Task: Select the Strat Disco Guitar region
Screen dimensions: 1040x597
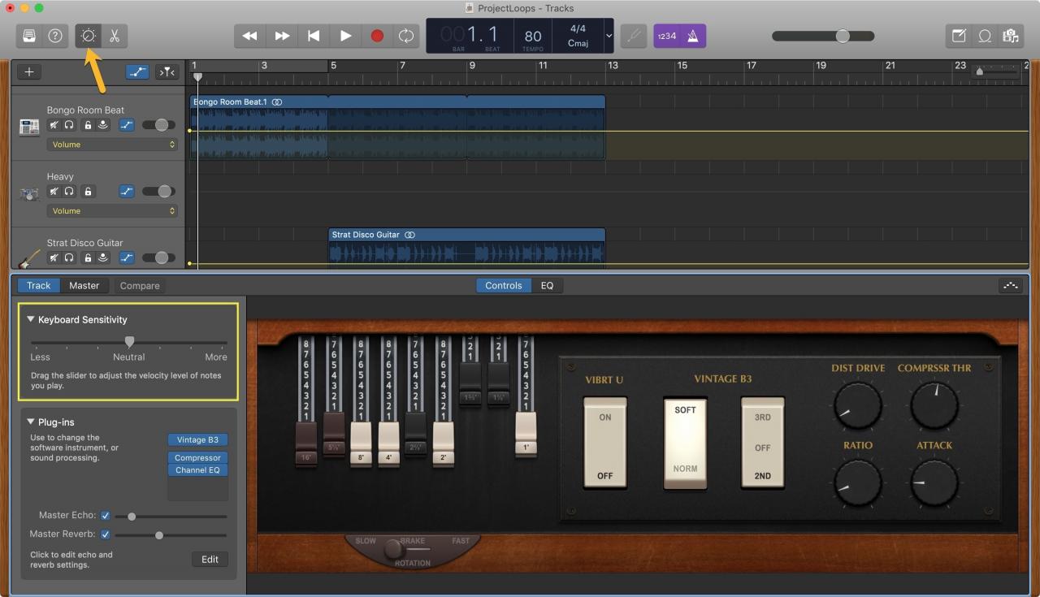Action: click(466, 249)
